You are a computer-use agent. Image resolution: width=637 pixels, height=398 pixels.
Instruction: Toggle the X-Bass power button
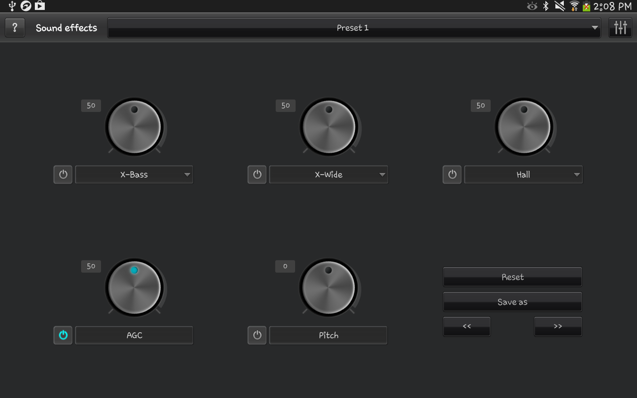pos(62,175)
